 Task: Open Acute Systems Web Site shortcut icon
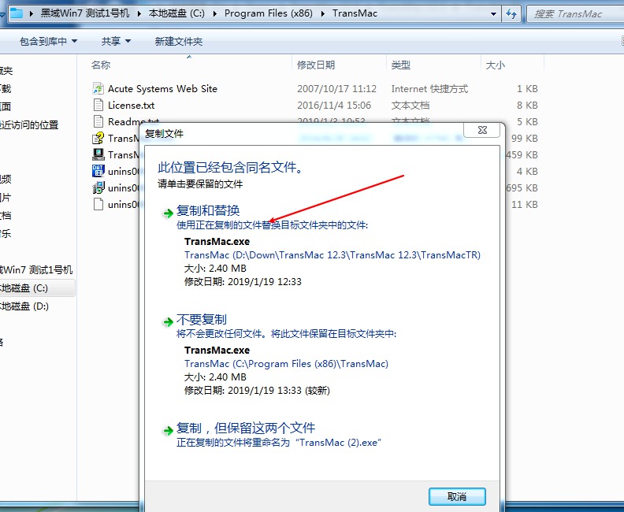(98, 88)
